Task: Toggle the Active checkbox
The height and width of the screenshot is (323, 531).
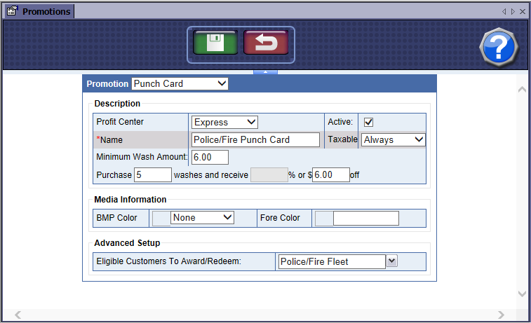Action: click(x=368, y=123)
